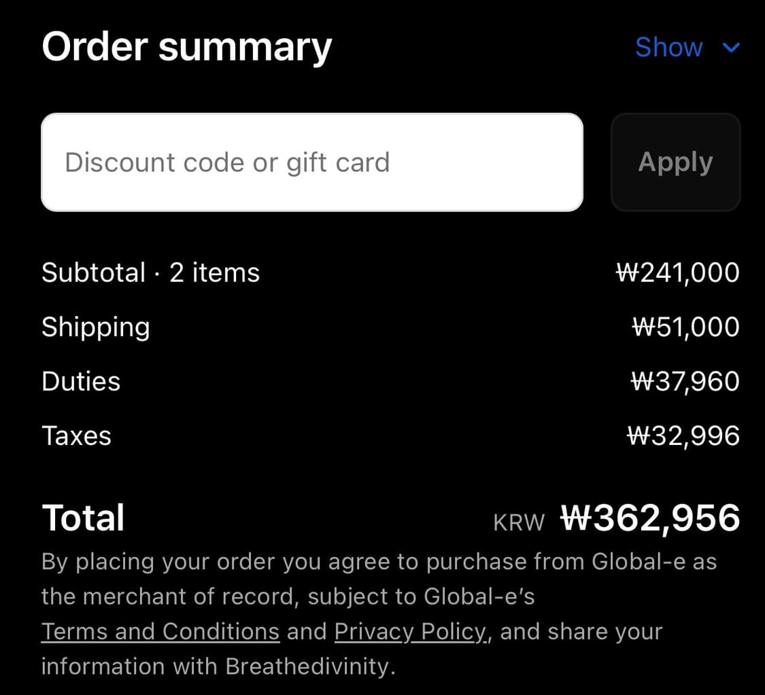The height and width of the screenshot is (695, 765).
Task: Click the Subtotal 2 items label
Action: 150,273
